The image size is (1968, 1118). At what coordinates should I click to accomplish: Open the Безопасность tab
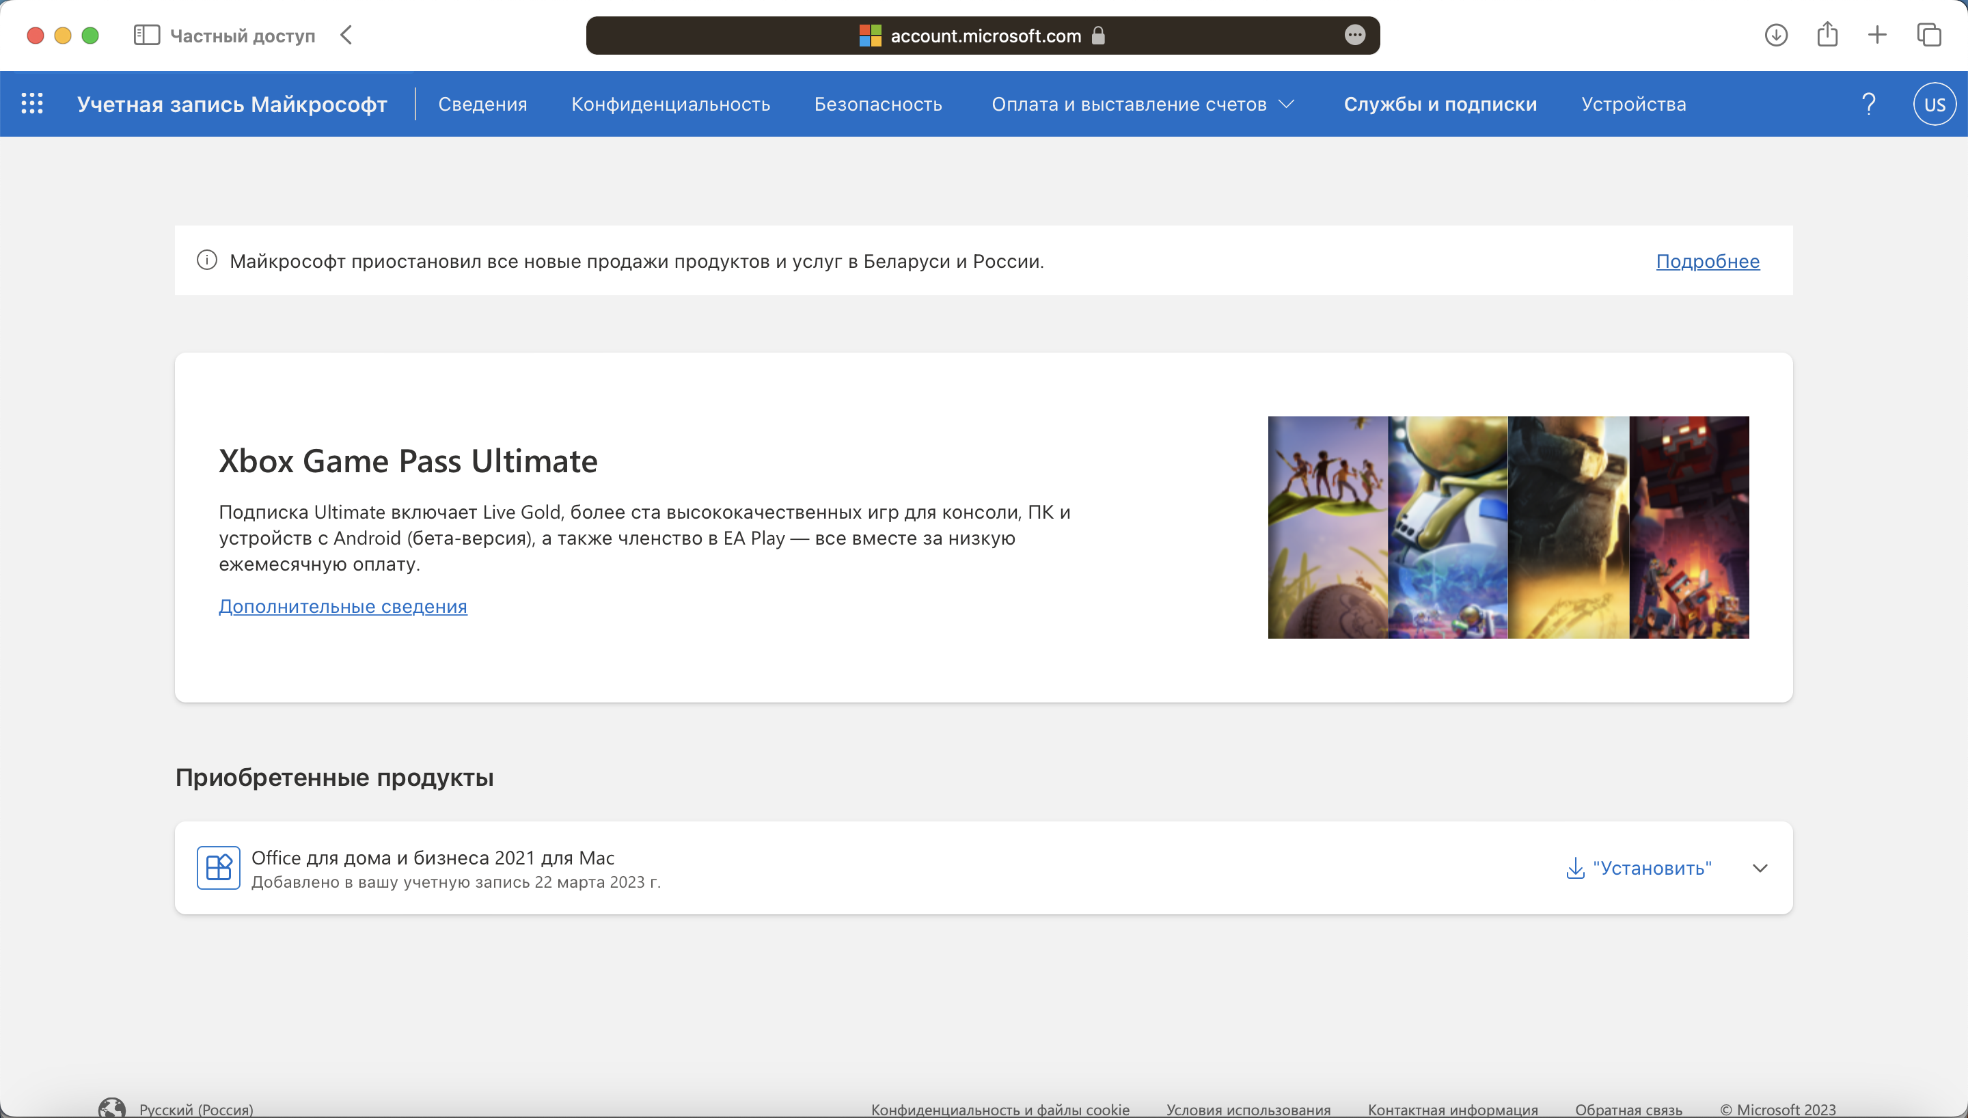pyautogui.click(x=878, y=104)
